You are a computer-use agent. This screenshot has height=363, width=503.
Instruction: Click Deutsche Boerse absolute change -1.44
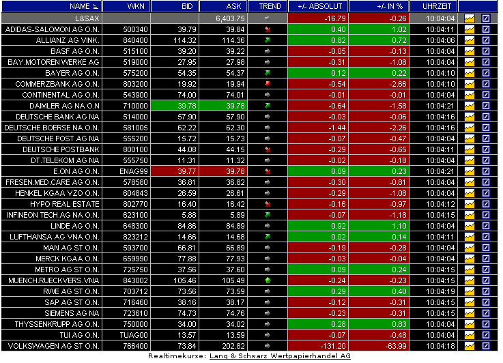click(337, 128)
